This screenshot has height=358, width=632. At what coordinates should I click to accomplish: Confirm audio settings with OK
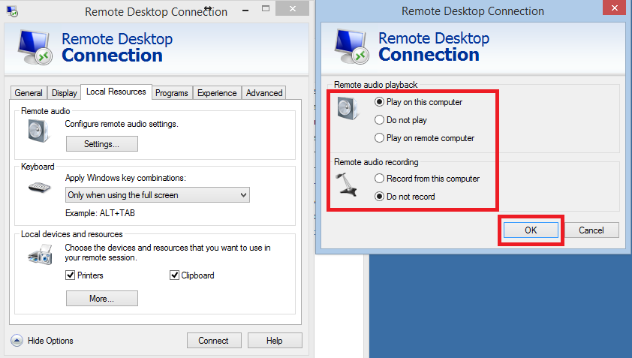click(x=531, y=230)
